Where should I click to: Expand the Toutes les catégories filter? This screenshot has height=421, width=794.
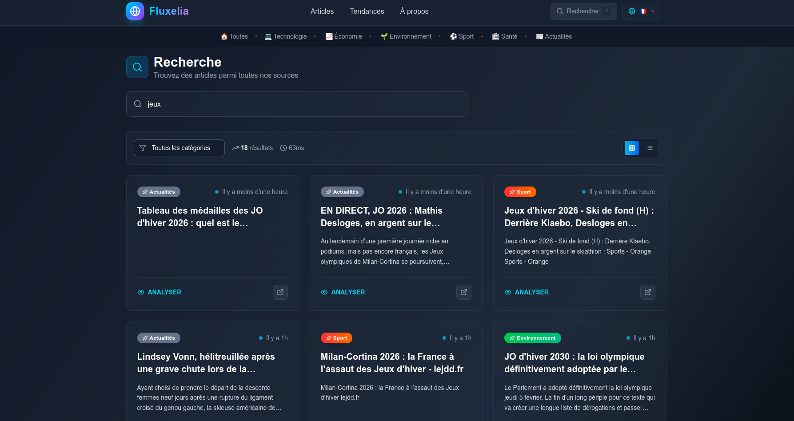click(179, 147)
